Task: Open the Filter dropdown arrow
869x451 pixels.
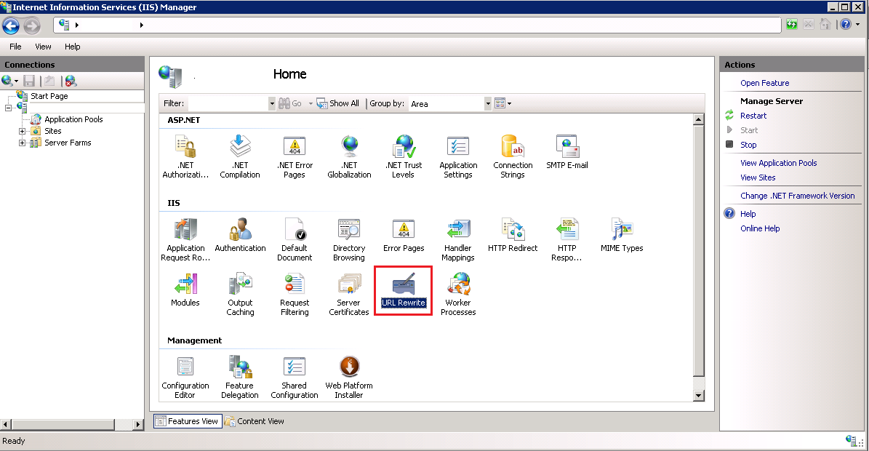Action: pyautogui.click(x=271, y=103)
